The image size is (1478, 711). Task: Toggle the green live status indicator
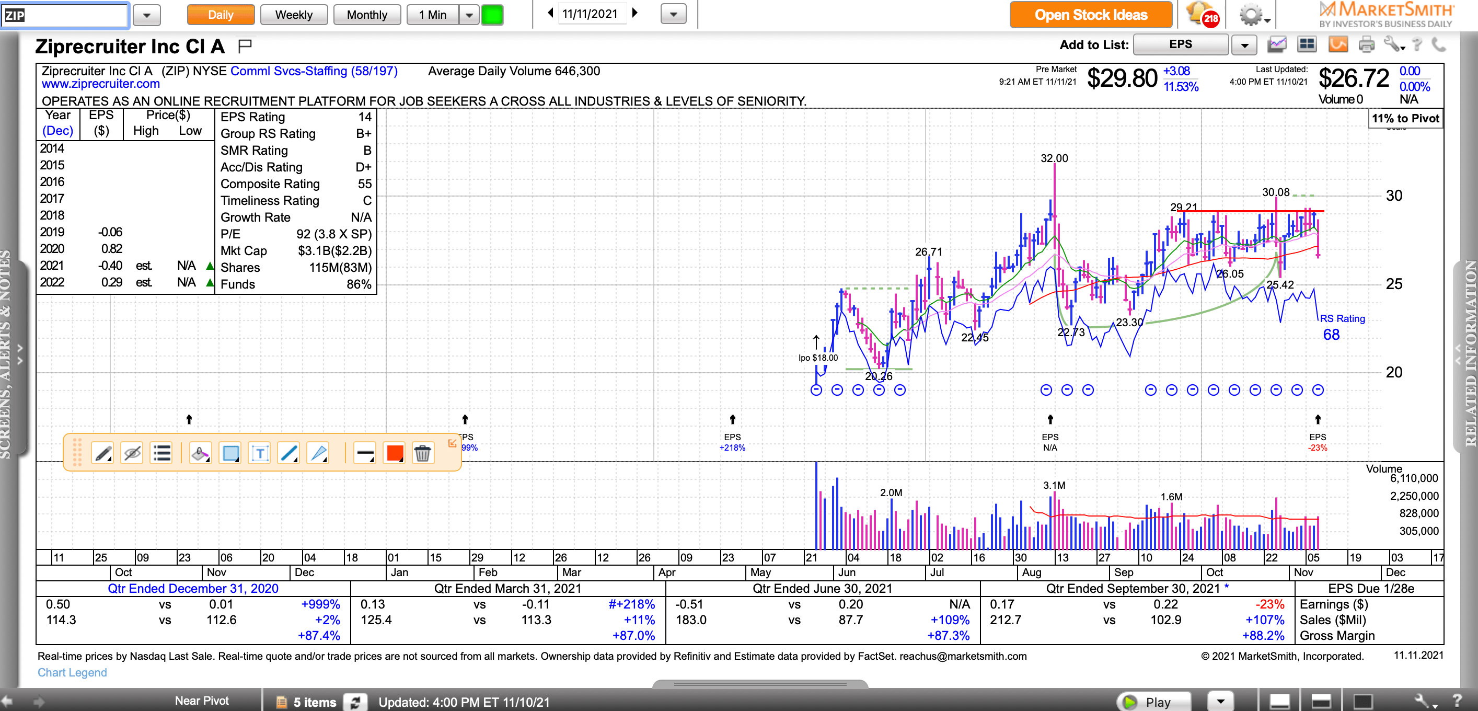pyautogui.click(x=492, y=15)
